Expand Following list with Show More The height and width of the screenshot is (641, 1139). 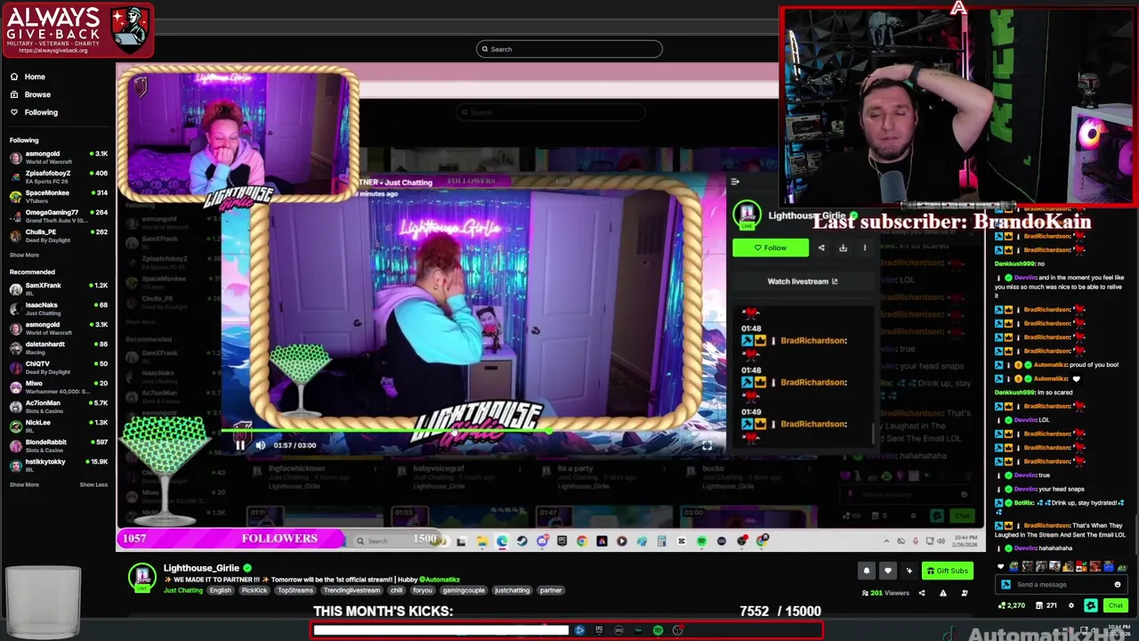pyautogui.click(x=24, y=256)
